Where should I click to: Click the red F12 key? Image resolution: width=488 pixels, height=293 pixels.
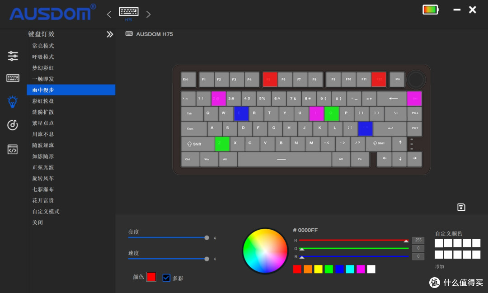tap(379, 80)
